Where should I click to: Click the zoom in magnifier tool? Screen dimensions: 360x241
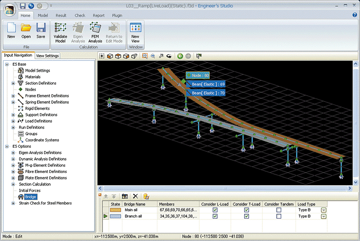pyautogui.click(x=145, y=56)
